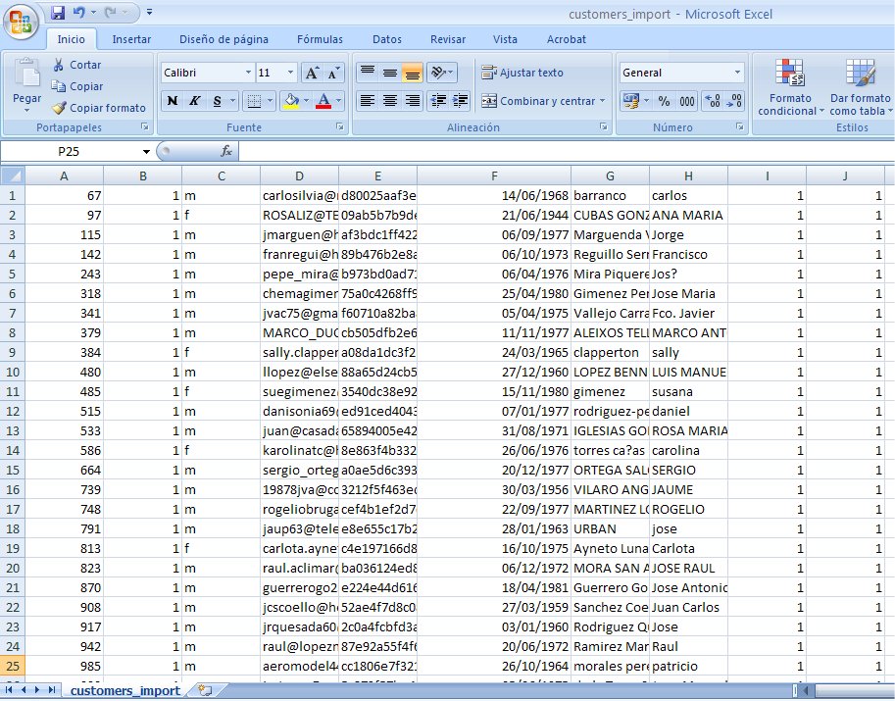Expand fill color dropdown arrow
895x701 pixels.
[307, 101]
